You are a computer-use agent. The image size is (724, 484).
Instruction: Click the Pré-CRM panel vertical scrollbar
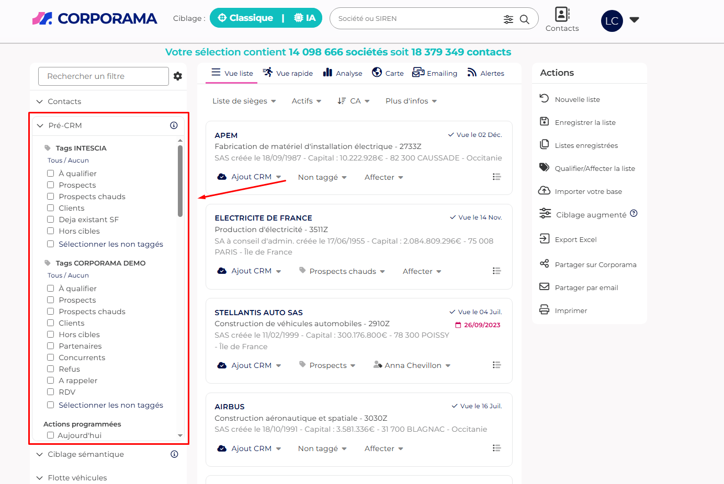[x=180, y=181]
